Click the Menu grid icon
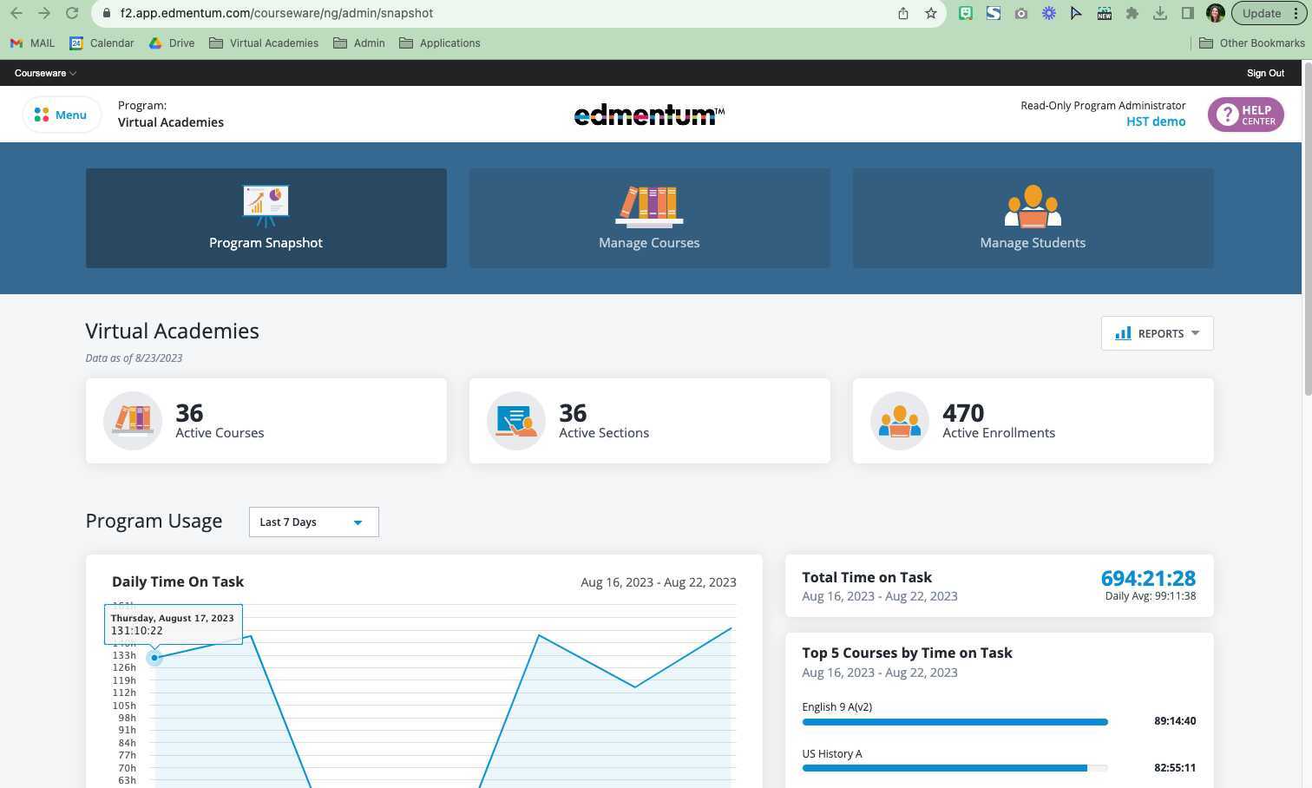 pos(40,114)
